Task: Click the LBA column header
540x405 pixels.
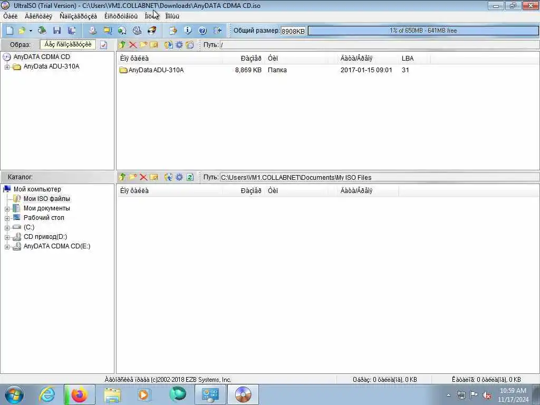Action: tap(415, 58)
